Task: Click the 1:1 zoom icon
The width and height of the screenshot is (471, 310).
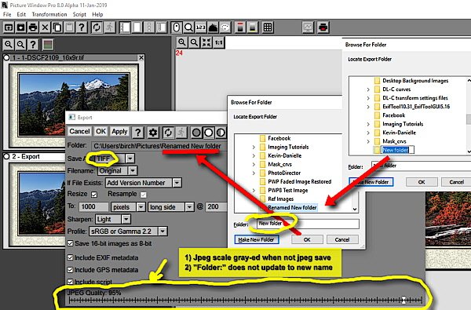Action: (219, 42)
